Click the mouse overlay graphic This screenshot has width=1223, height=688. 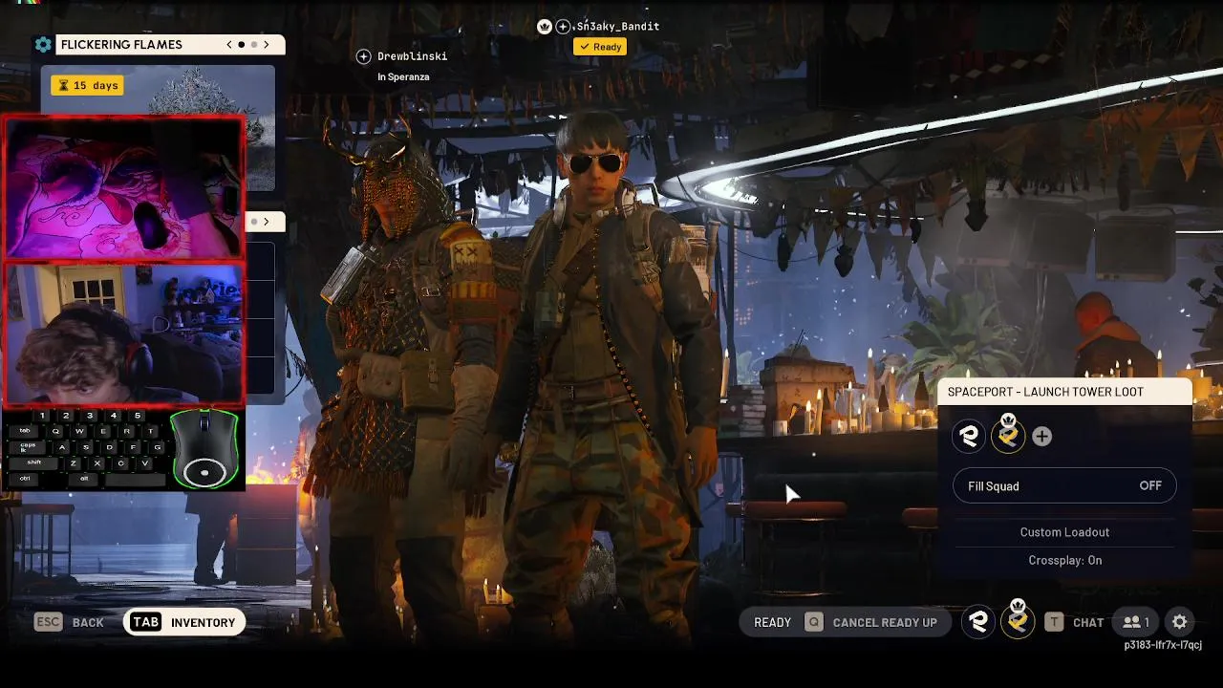(204, 449)
